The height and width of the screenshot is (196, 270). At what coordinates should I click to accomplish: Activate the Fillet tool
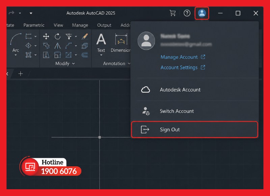coord(69,46)
